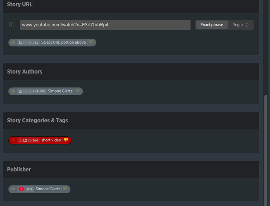The image size is (270, 206).
Task: Like author Simone Giertz with thumbs up
Action: 13,91
